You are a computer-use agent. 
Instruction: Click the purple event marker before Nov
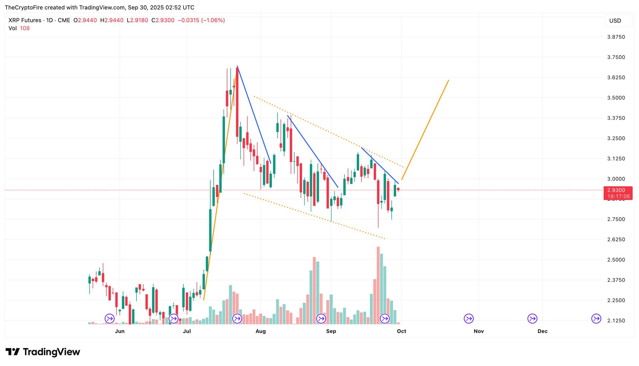point(469,318)
